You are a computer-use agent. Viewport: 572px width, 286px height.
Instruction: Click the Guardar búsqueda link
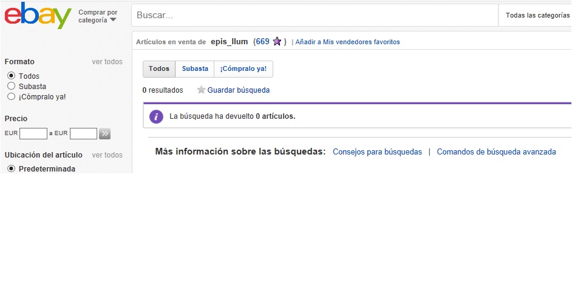[x=239, y=90]
